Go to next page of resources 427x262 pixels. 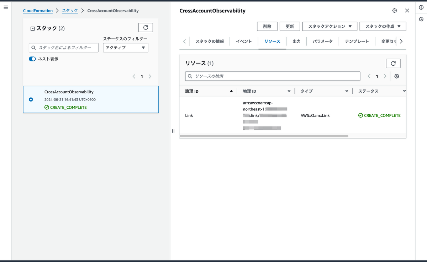click(385, 76)
